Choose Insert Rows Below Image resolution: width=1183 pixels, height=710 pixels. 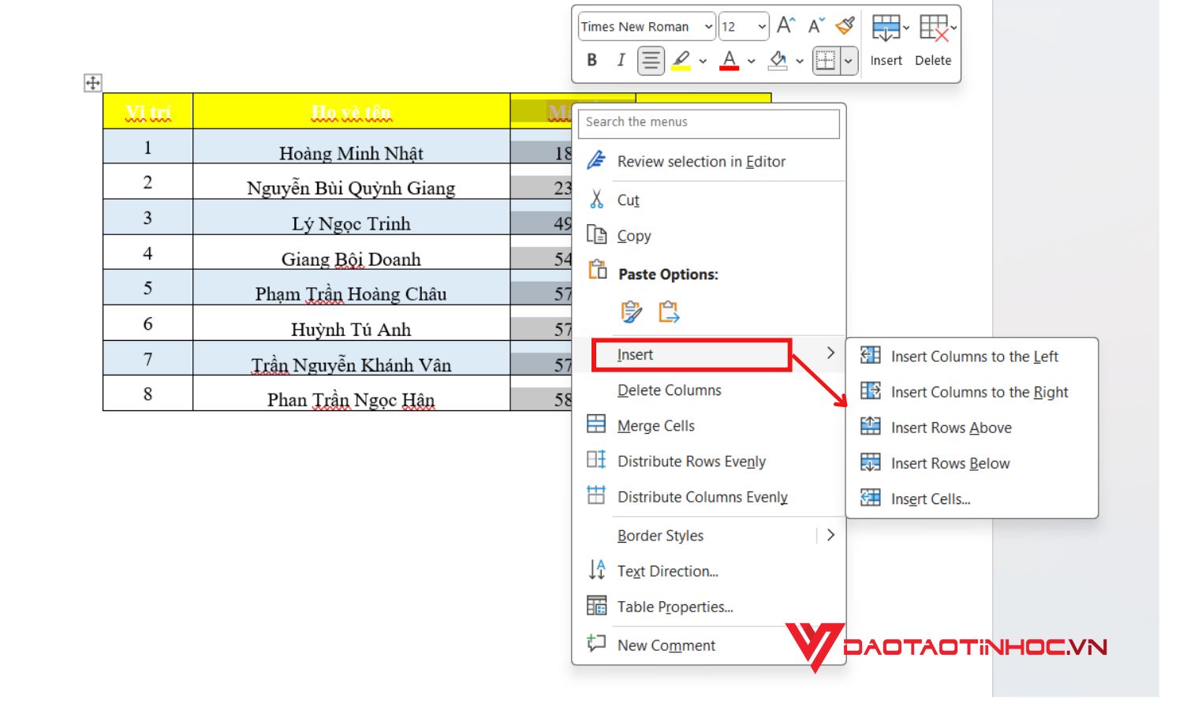coord(972,462)
